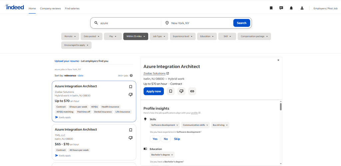Click the Health insurance tag
Viewport: 341px width, 166px height.
click(x=111, y=107)
